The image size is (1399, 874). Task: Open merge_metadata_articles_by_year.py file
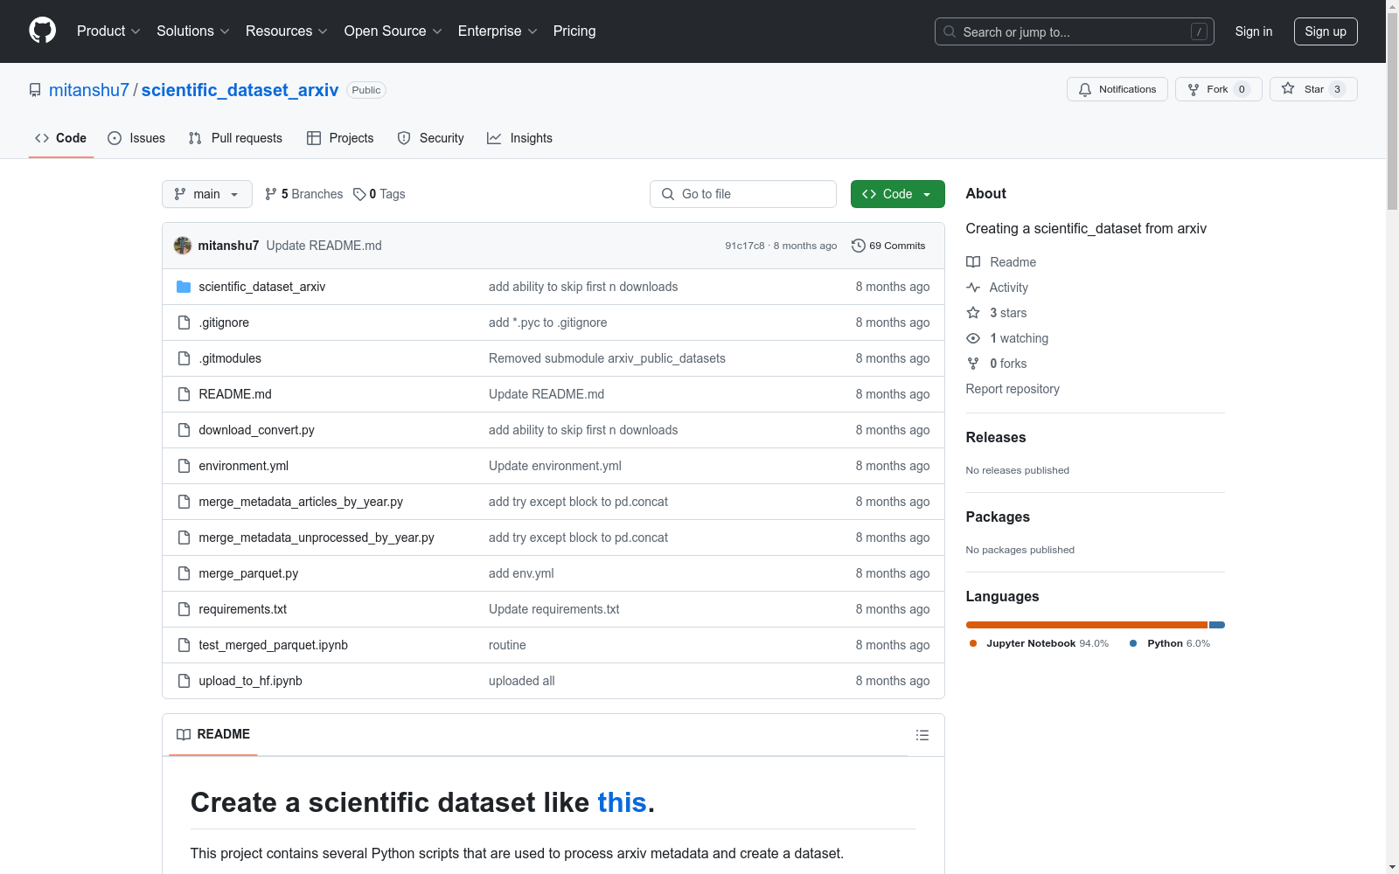301,502
